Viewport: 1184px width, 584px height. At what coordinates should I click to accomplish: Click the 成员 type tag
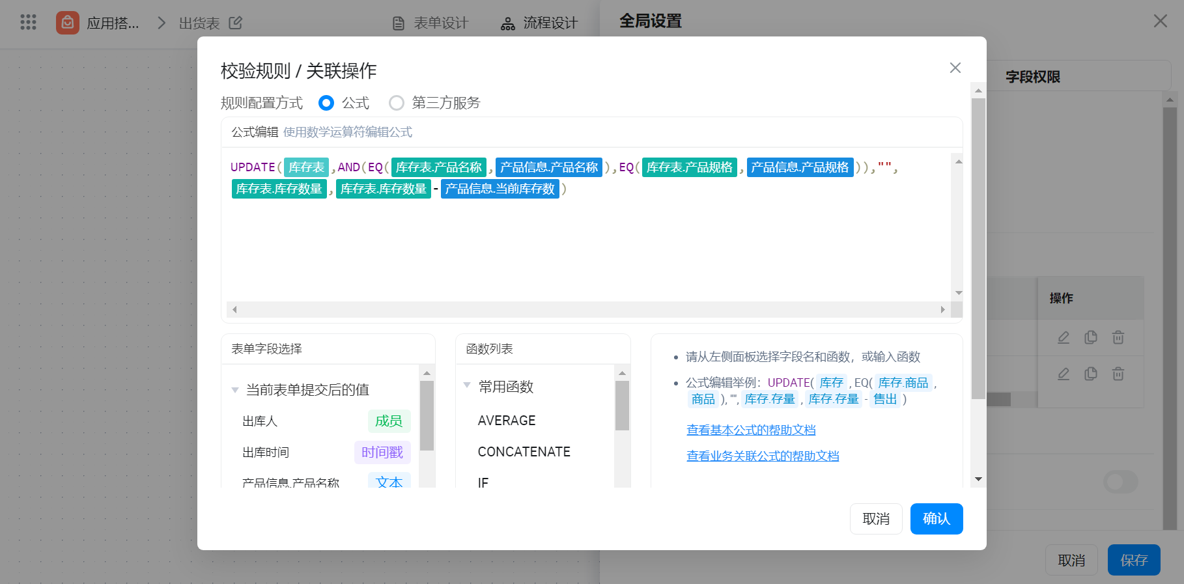pyautogui.click(x=389, y=421)
